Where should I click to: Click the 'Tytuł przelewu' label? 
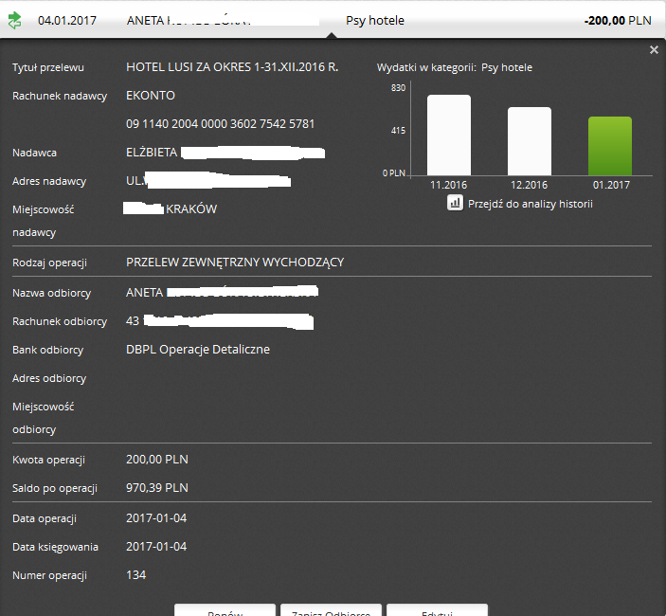48,67
